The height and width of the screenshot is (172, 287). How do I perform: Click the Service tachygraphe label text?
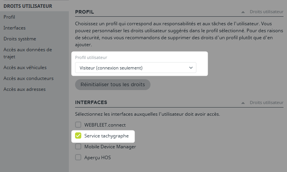(106, 136)
